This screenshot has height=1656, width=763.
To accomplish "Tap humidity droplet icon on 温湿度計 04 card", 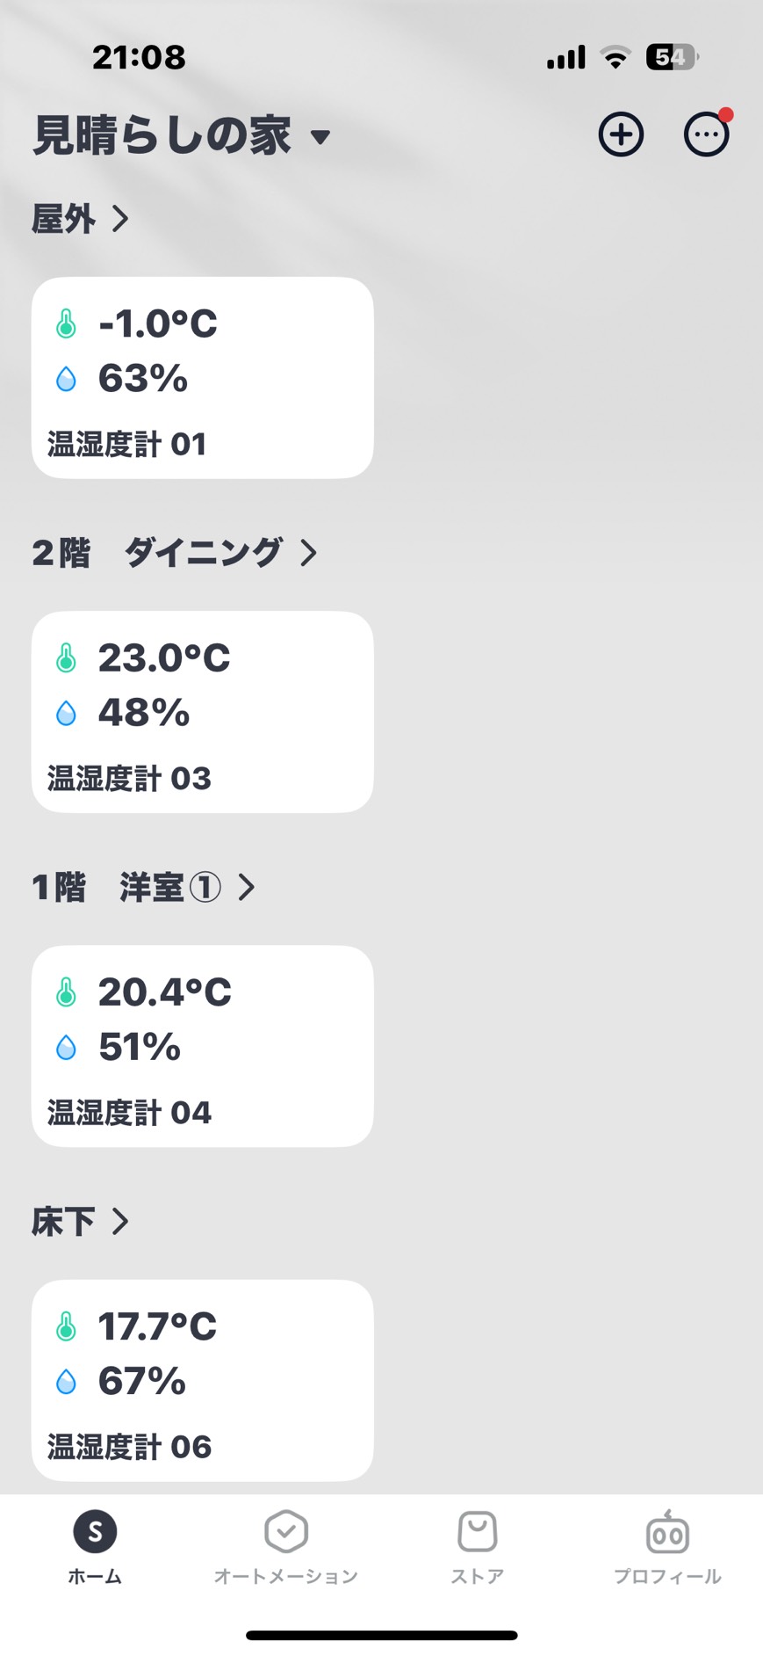I will (66, 1047).
